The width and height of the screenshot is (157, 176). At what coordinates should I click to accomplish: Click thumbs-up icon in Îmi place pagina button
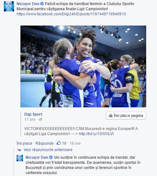(x=111, y=115)
